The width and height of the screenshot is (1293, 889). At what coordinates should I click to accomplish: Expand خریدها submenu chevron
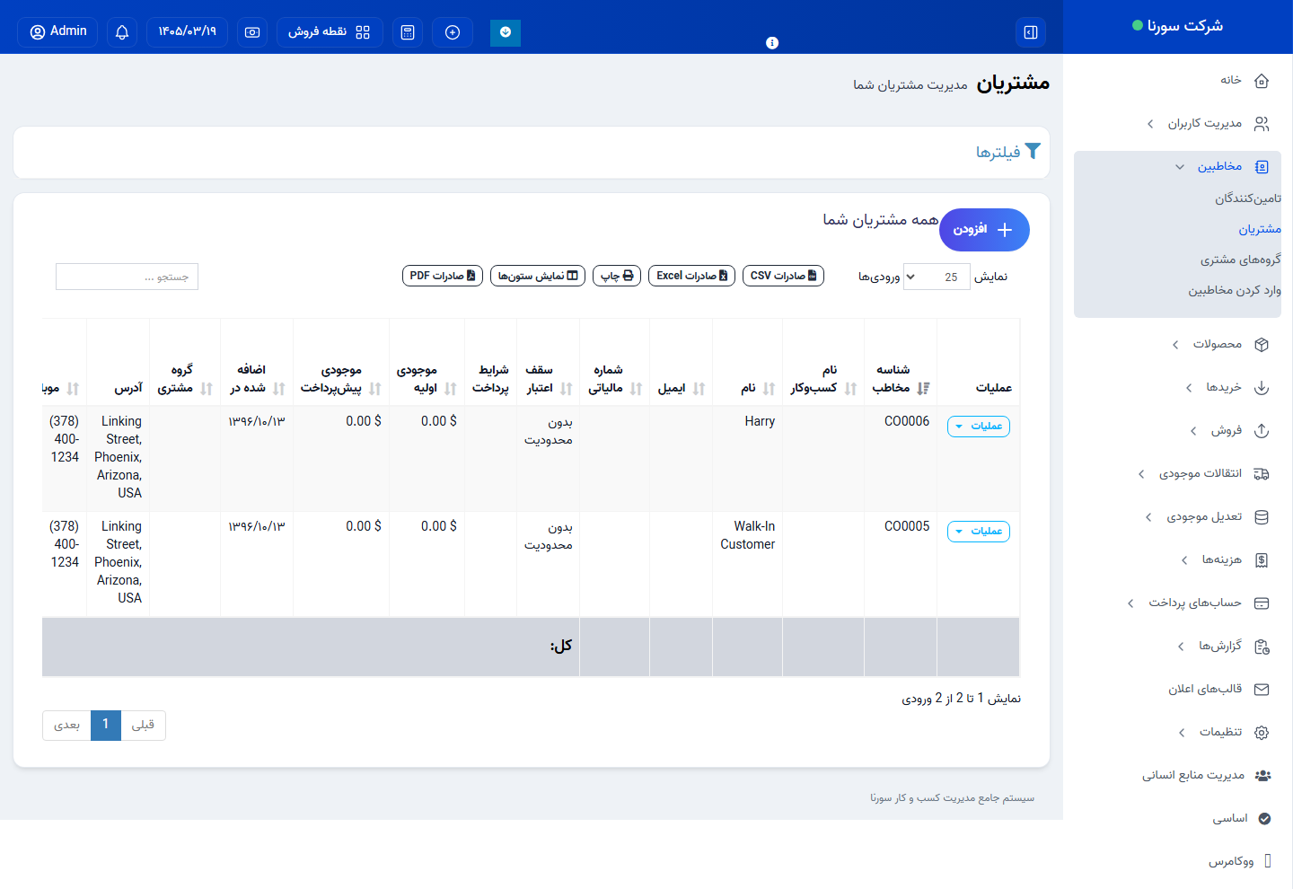(1189, 388)
